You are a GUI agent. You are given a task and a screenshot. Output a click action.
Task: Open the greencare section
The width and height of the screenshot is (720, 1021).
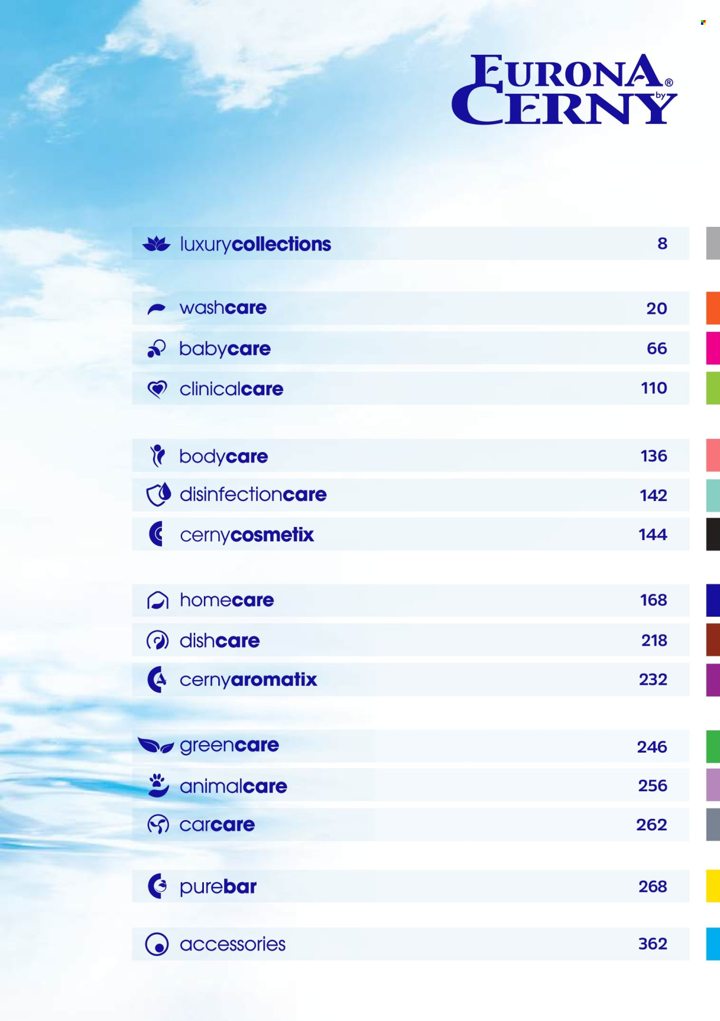tap(411, 746)
